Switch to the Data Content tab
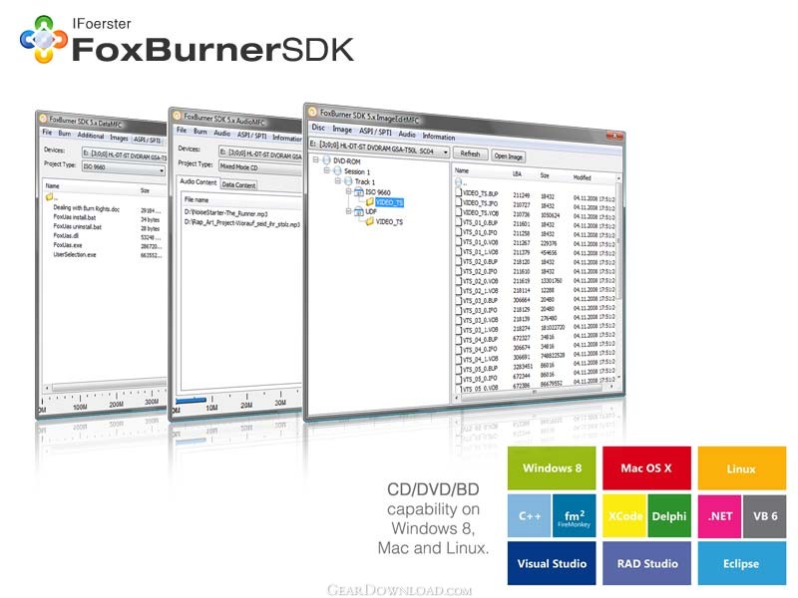This screenshot has height=598, width=798. [238, 184]
